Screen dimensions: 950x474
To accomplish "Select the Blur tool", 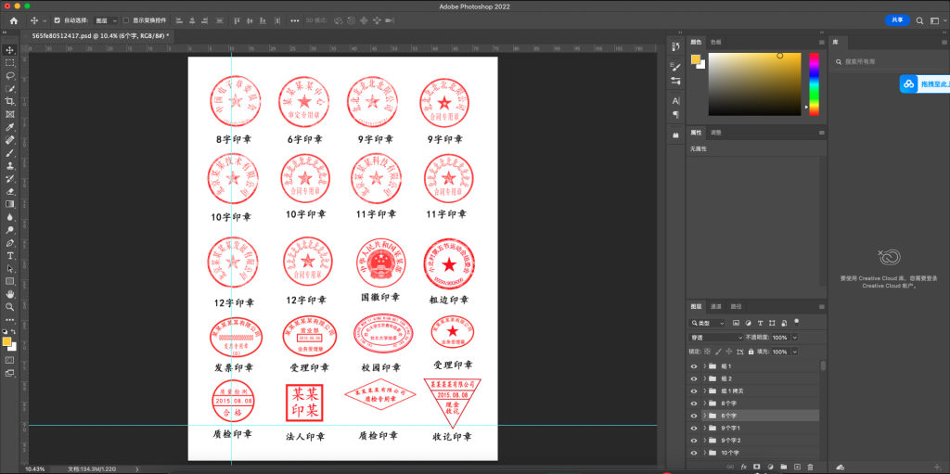I will coord(9,217).
